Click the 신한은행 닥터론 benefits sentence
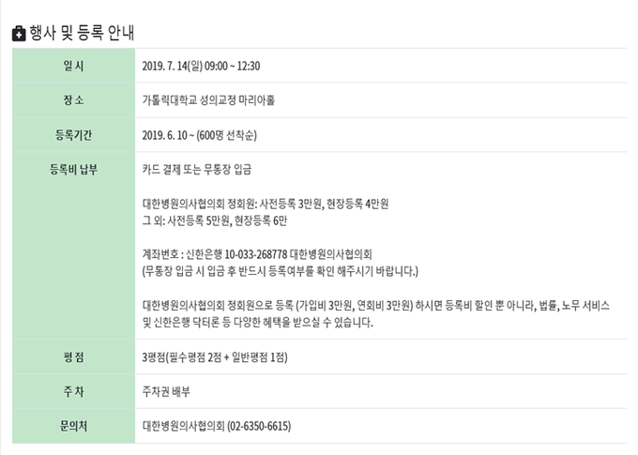 (x=375, y=313)
